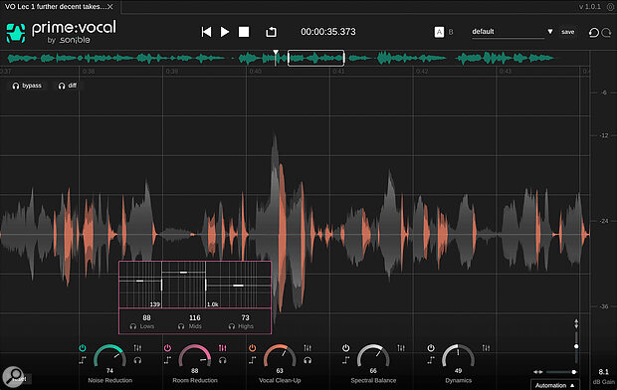Toggle Dynamics power button
This screenshot has height=390, width=617.
[x=431, y=348]
